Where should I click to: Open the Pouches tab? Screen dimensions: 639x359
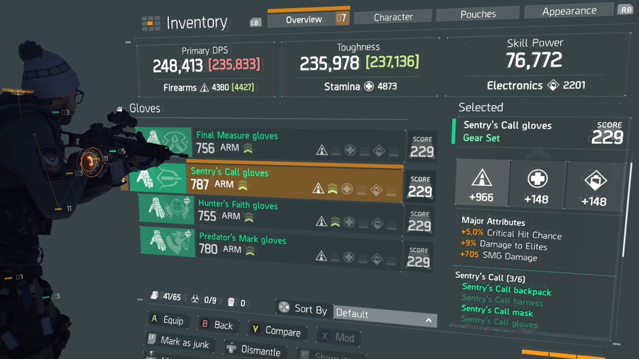(x=478, y=14)
